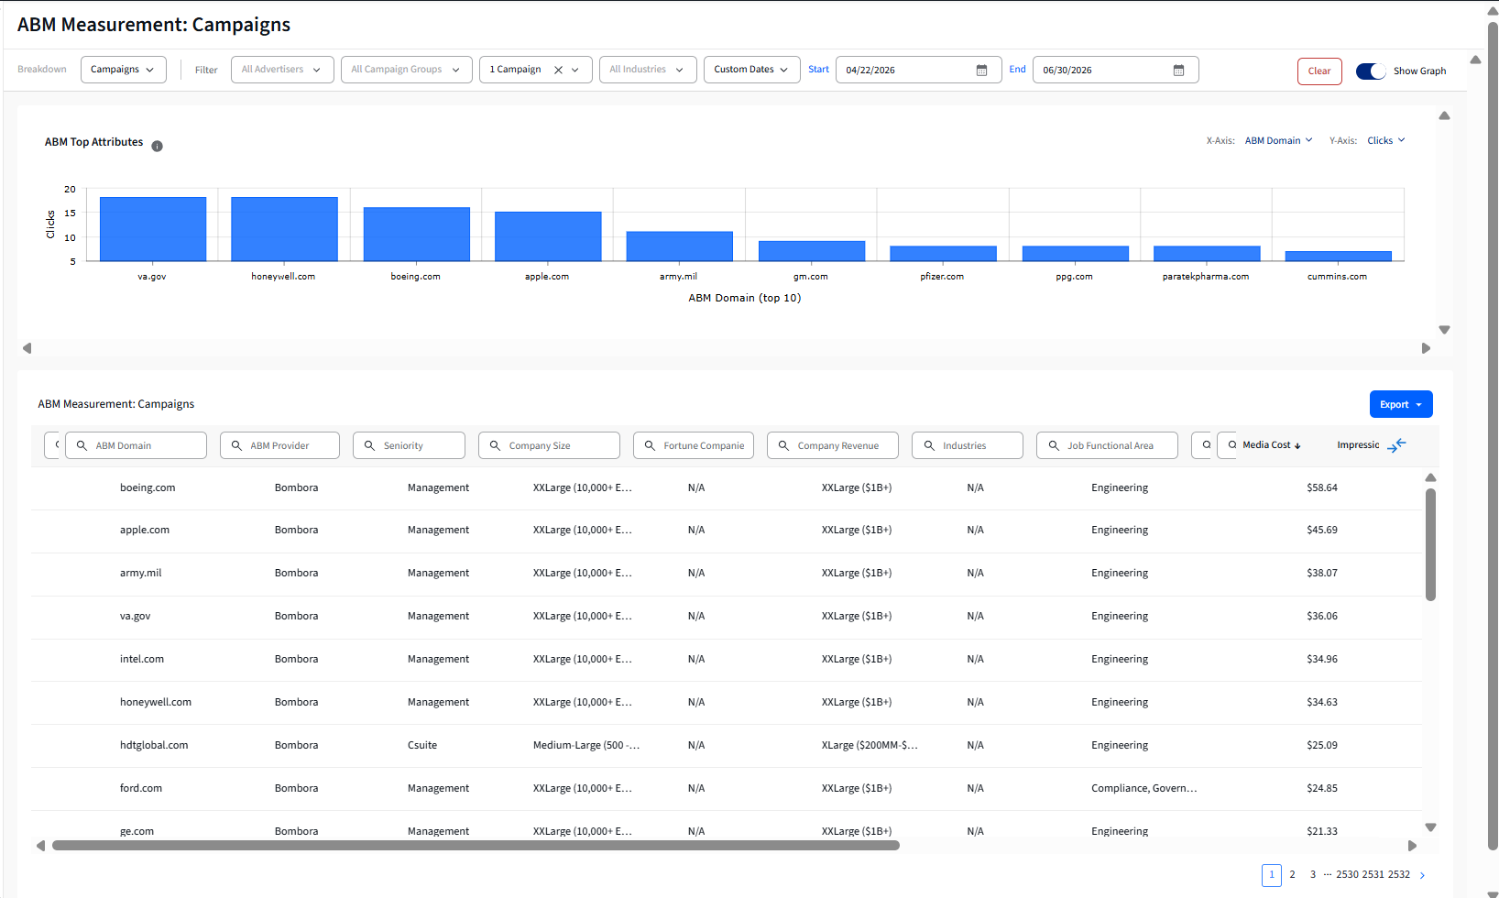This screenshot has height=898, width=1499.
Task: Click intel.com in the domain column
Action: point(142,660)
